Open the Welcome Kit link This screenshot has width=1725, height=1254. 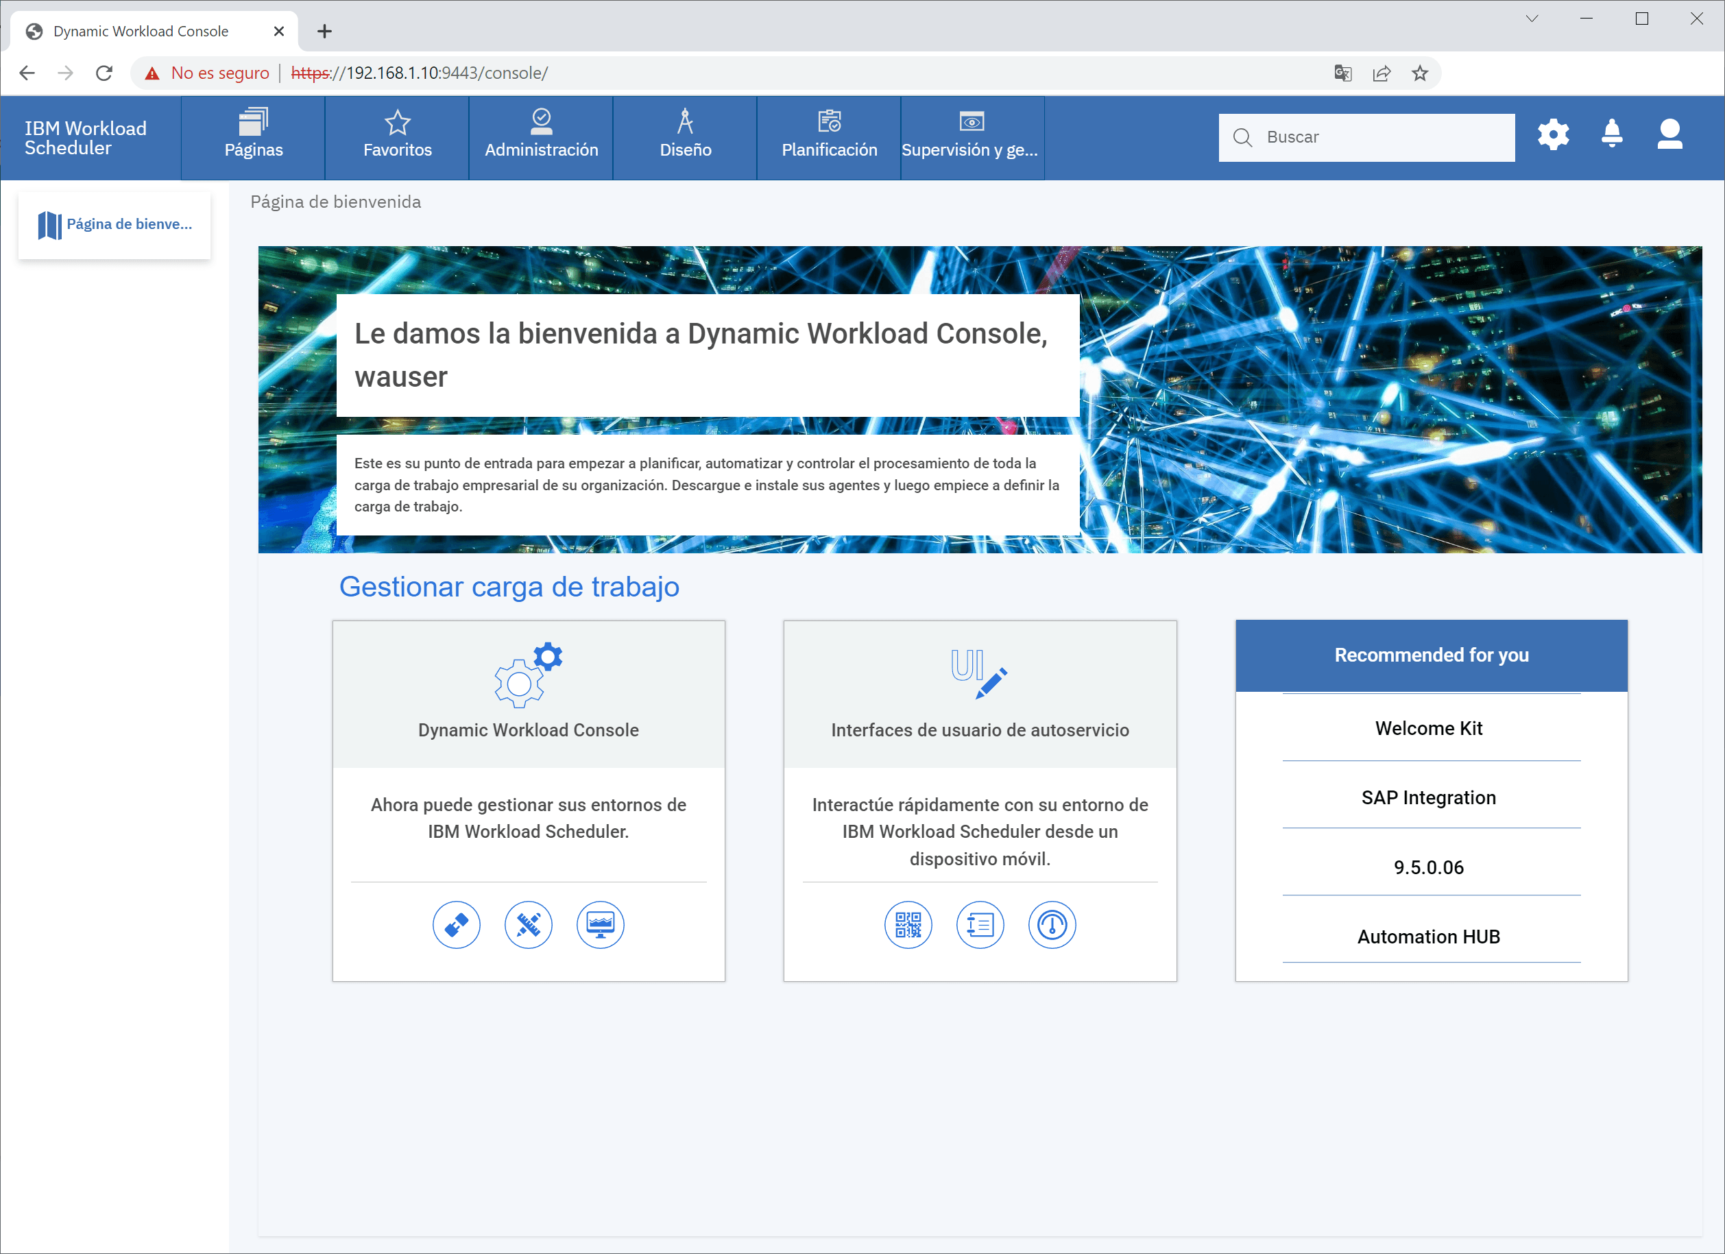1429,729
